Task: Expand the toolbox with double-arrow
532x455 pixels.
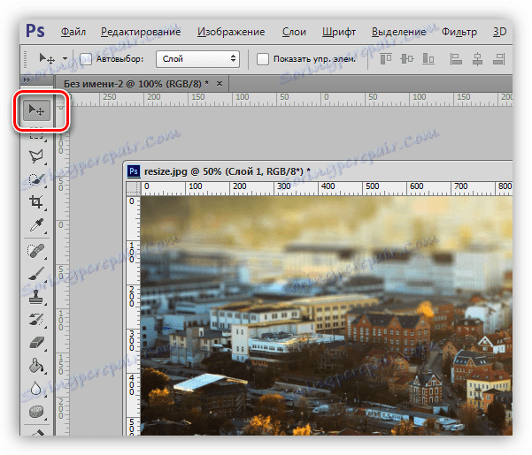Action: [27, 80]
